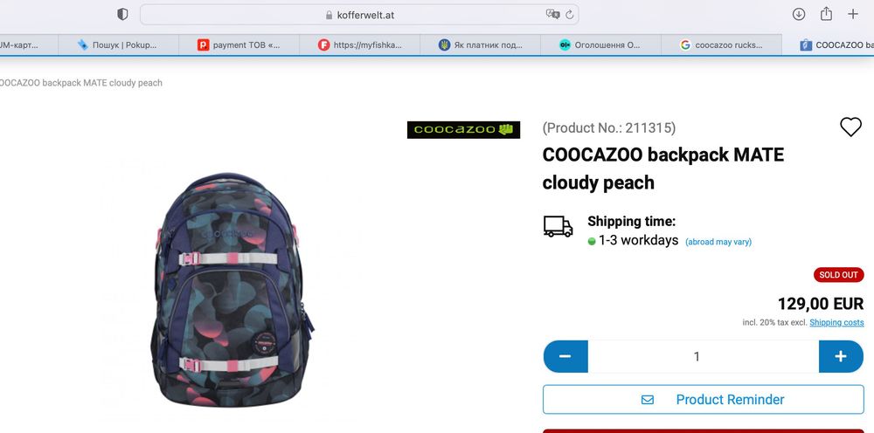874x433 pixels.
Task: Open the downloads icon in Safari toolbar
Action: point(799,15)
